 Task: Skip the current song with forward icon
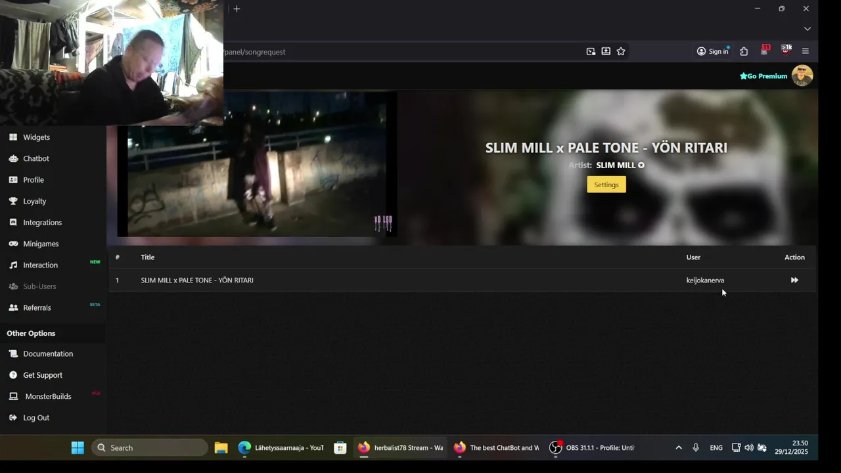tap(794, 281)
